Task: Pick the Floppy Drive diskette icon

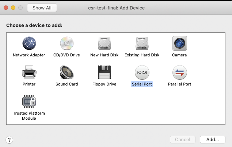Action: [104, 72]
